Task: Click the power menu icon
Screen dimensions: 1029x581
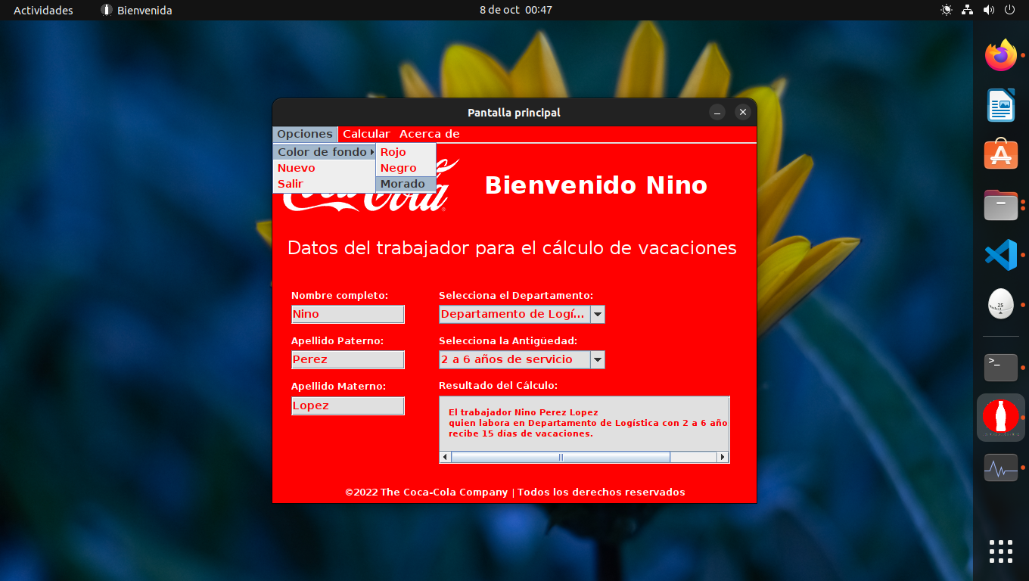Action: tap(1009, 10)
